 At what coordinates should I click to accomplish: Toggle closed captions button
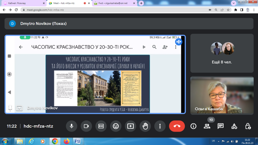coord(101,126)
